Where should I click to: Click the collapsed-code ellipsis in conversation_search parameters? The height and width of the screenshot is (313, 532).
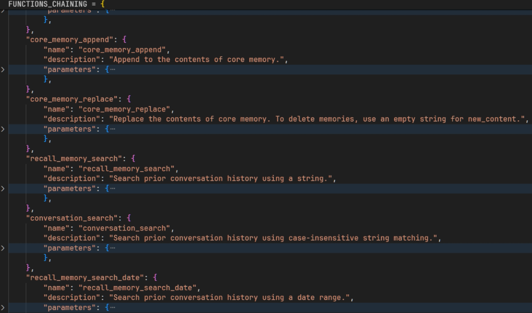(x=113, y=248)
